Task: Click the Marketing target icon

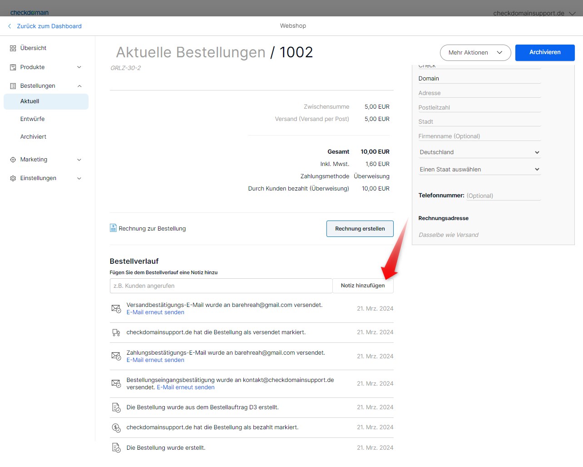Action: coord(13,160)
